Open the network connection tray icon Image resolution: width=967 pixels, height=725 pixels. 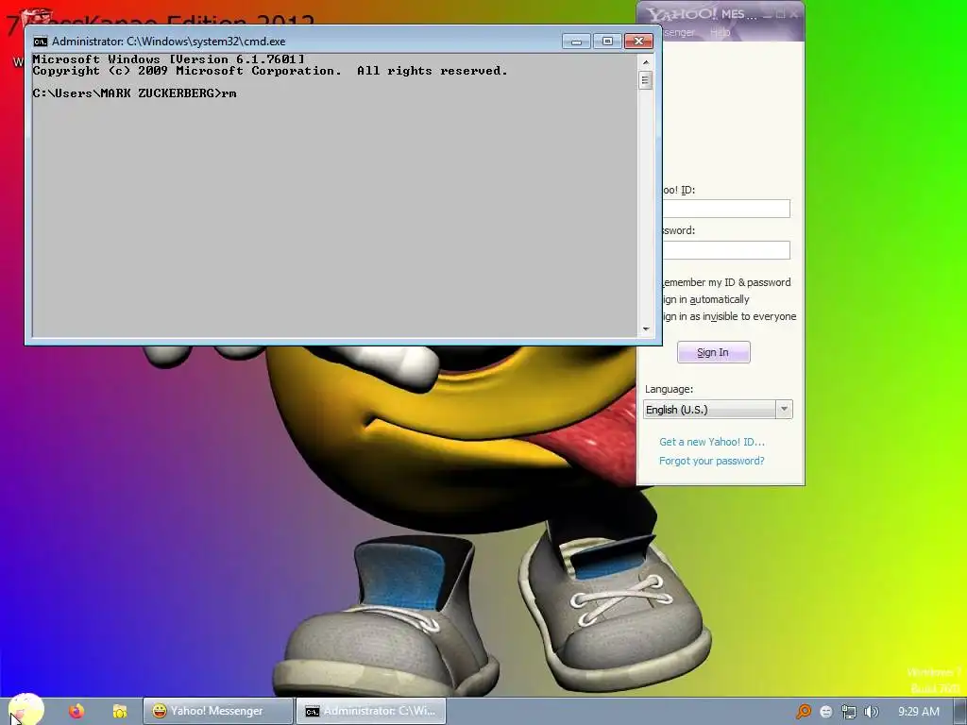coord(849,712)
